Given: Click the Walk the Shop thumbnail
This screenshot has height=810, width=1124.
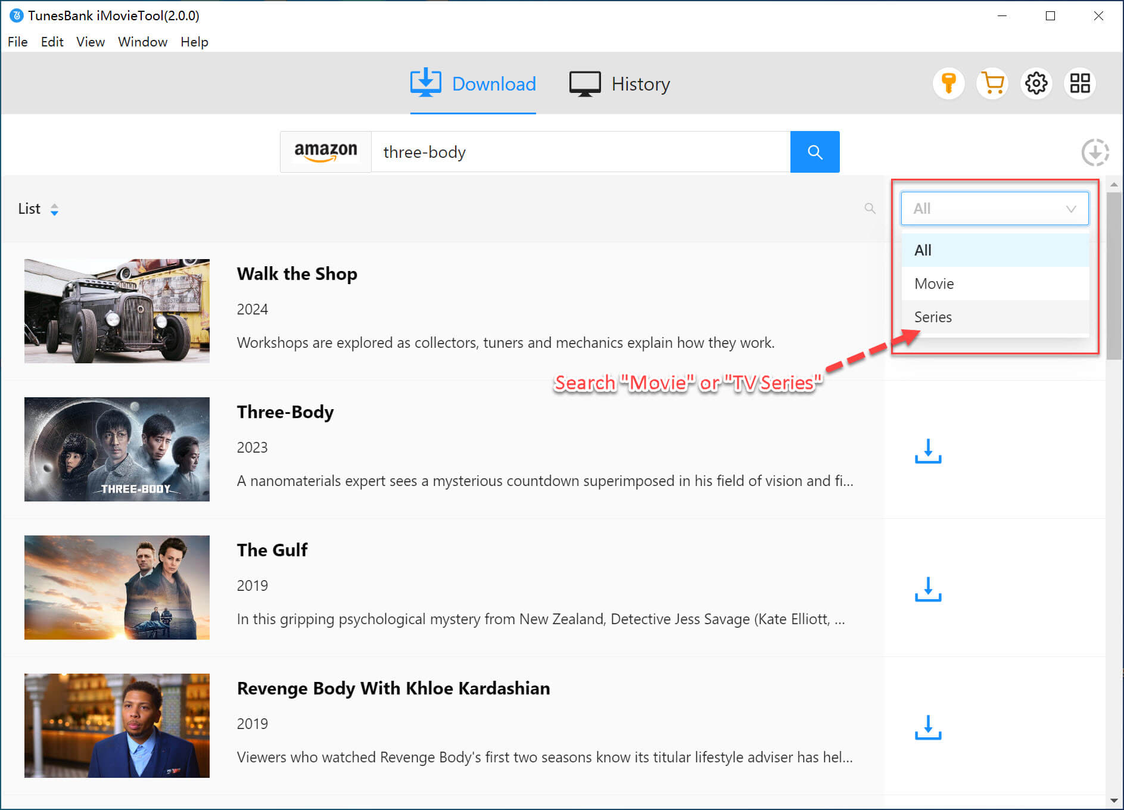Looking at the screenshot, I should point(117,311).
